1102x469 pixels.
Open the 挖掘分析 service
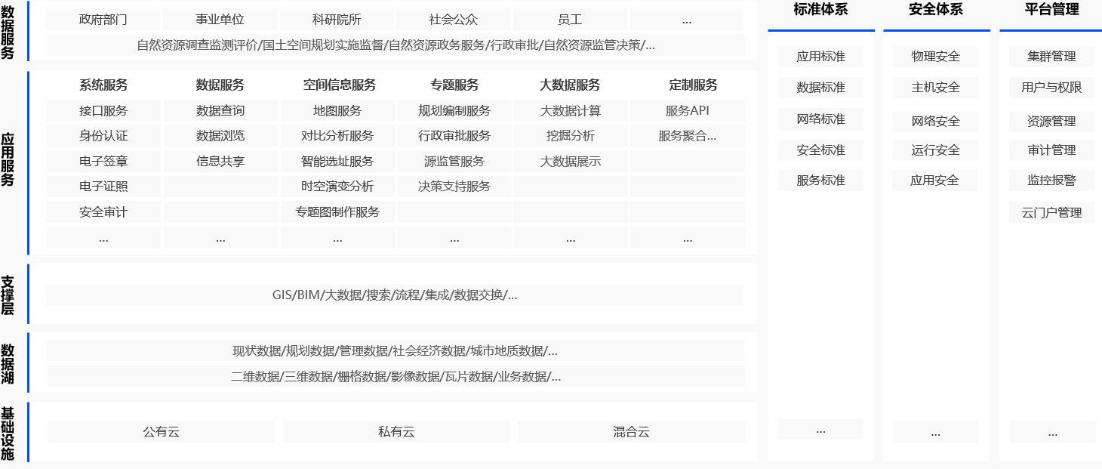point(571,136)
